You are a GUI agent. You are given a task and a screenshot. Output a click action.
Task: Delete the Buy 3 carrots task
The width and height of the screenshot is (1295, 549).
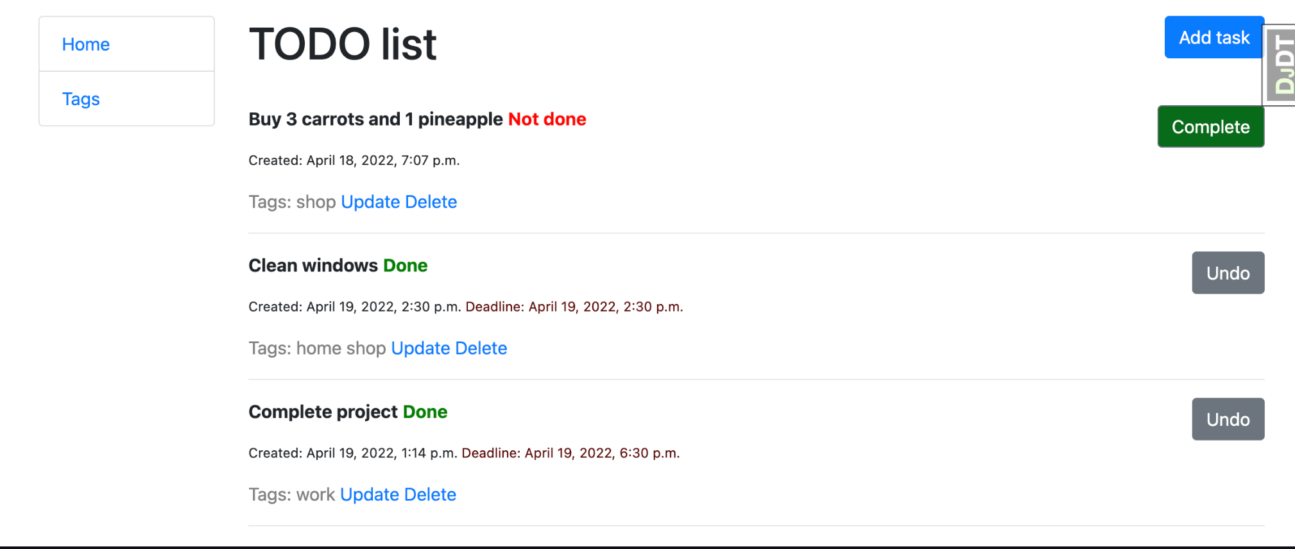point(431,202)
